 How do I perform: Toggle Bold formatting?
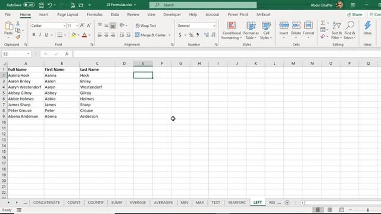point(33,35)
